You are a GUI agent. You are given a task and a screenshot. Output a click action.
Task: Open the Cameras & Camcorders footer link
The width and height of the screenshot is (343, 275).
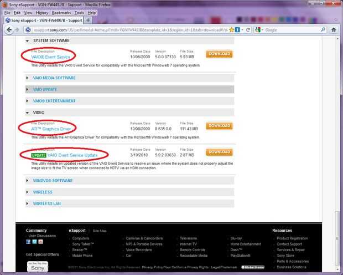[x=144, y=238]
